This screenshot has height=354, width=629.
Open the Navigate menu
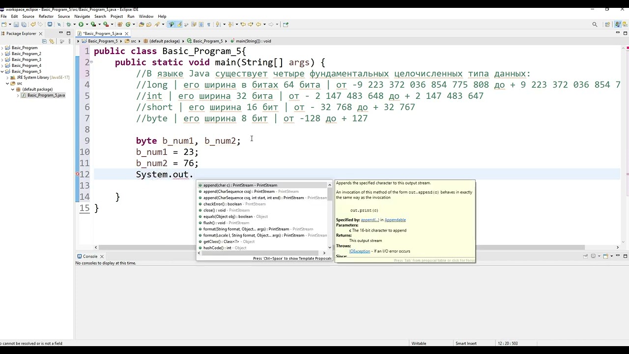tap(82, 16)
